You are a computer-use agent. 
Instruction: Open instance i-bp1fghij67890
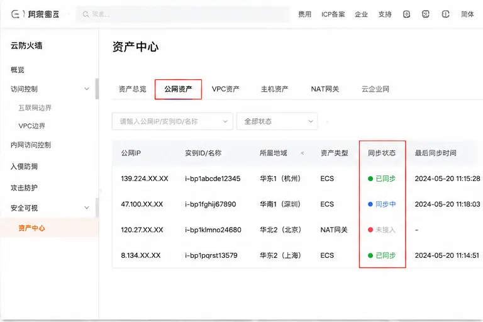click(x=211, y=204)
